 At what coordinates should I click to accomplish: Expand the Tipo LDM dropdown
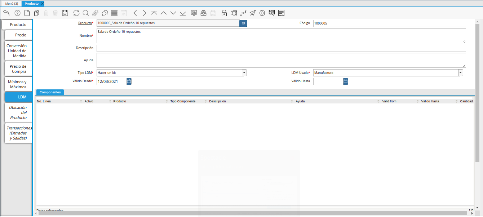point(244,73)
